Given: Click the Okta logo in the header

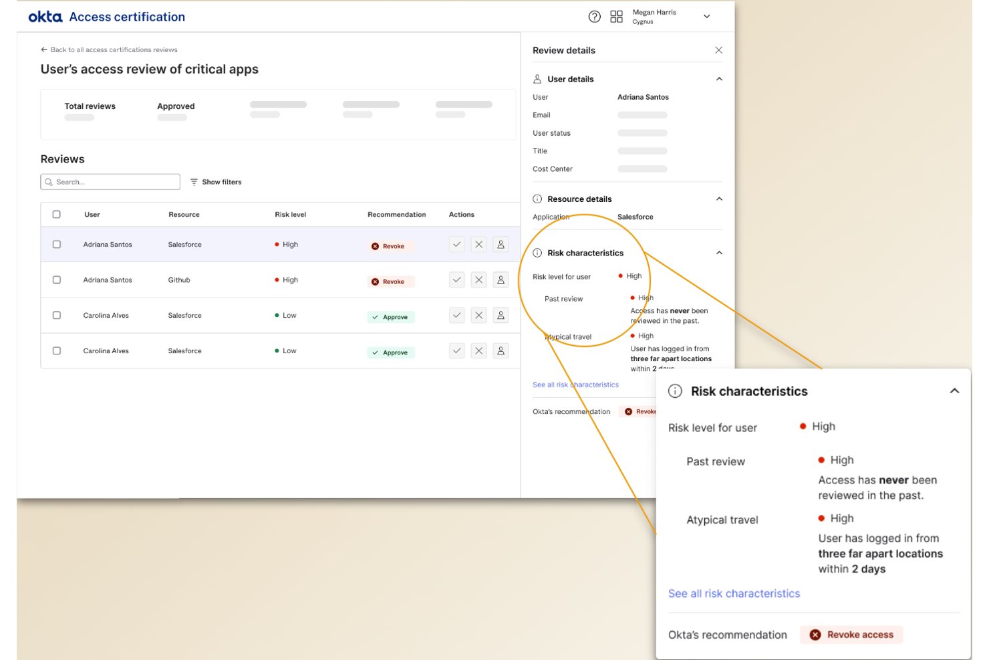Looking at the screenshot, I should click(45, 17).
